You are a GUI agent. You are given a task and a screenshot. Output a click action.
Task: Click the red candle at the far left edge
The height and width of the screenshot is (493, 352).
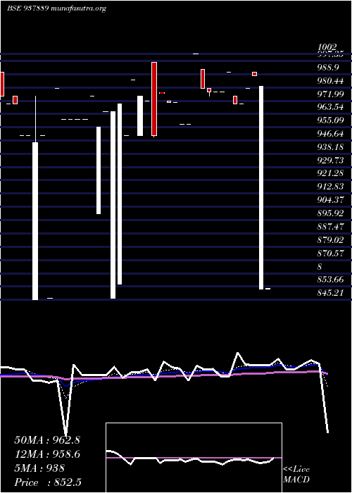(2, 84)
